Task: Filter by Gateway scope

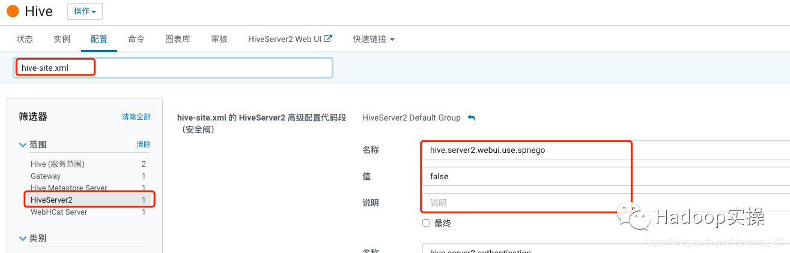Action: coord(88,176)
